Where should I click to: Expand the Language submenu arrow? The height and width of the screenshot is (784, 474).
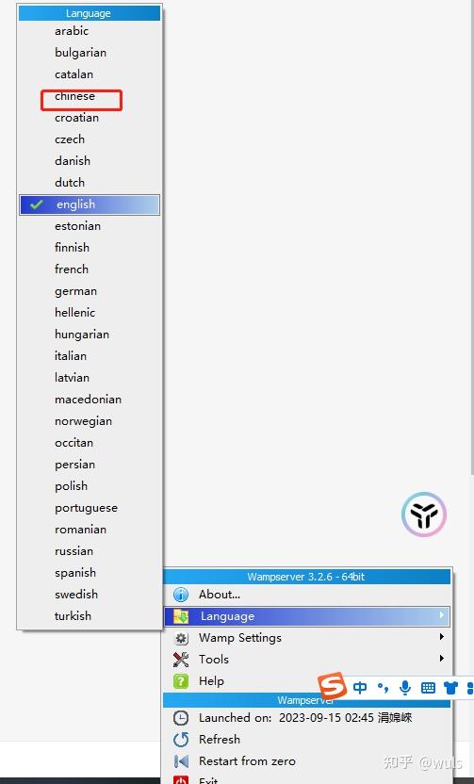point(442,615)
